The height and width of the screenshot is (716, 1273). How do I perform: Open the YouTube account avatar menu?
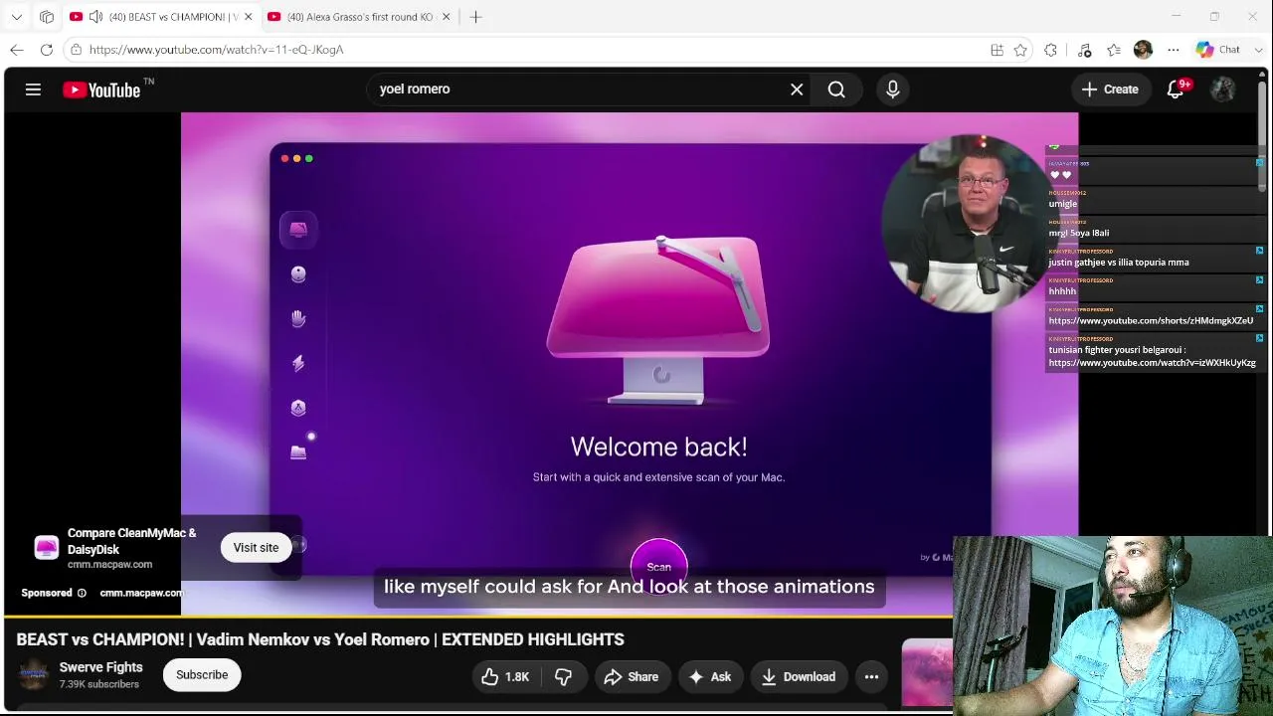pos(1223,89)
